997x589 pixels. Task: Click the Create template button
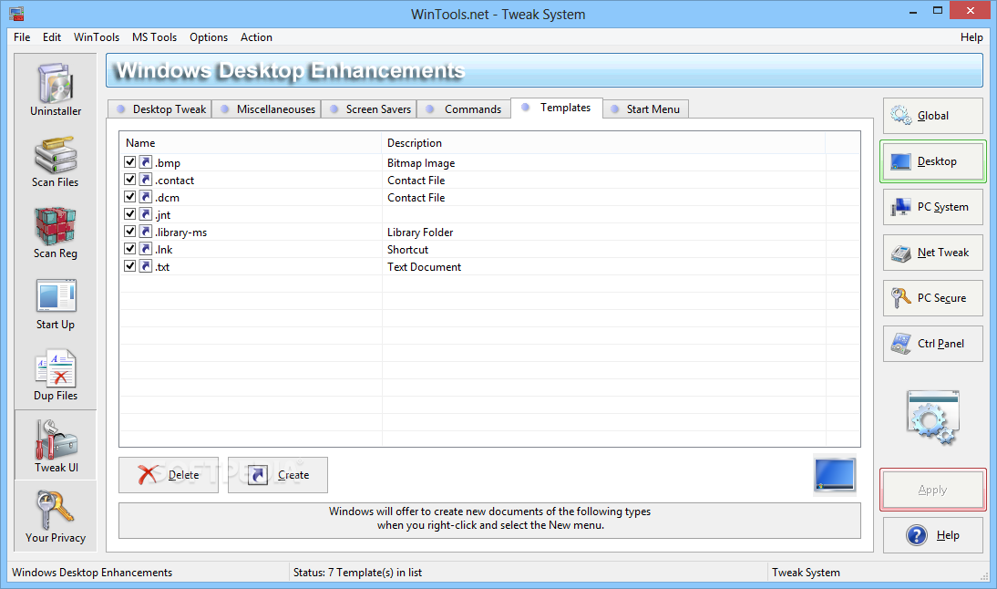278,474
